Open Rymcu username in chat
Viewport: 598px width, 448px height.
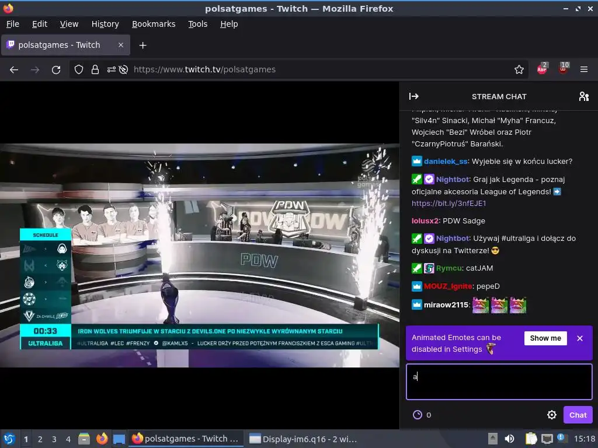[449, 268]
